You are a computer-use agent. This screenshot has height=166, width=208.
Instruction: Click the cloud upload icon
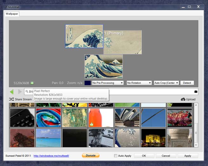(183, 99)
